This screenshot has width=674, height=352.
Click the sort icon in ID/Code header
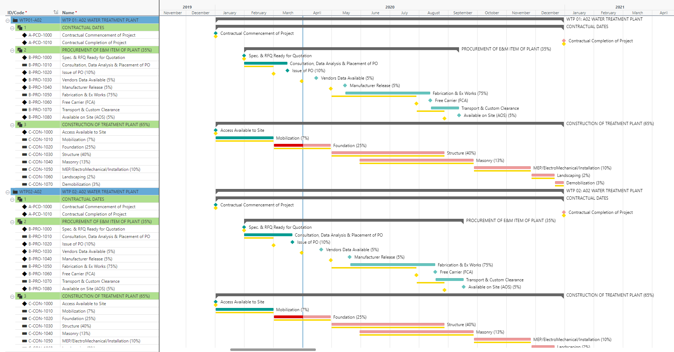[x=56, y=12]
